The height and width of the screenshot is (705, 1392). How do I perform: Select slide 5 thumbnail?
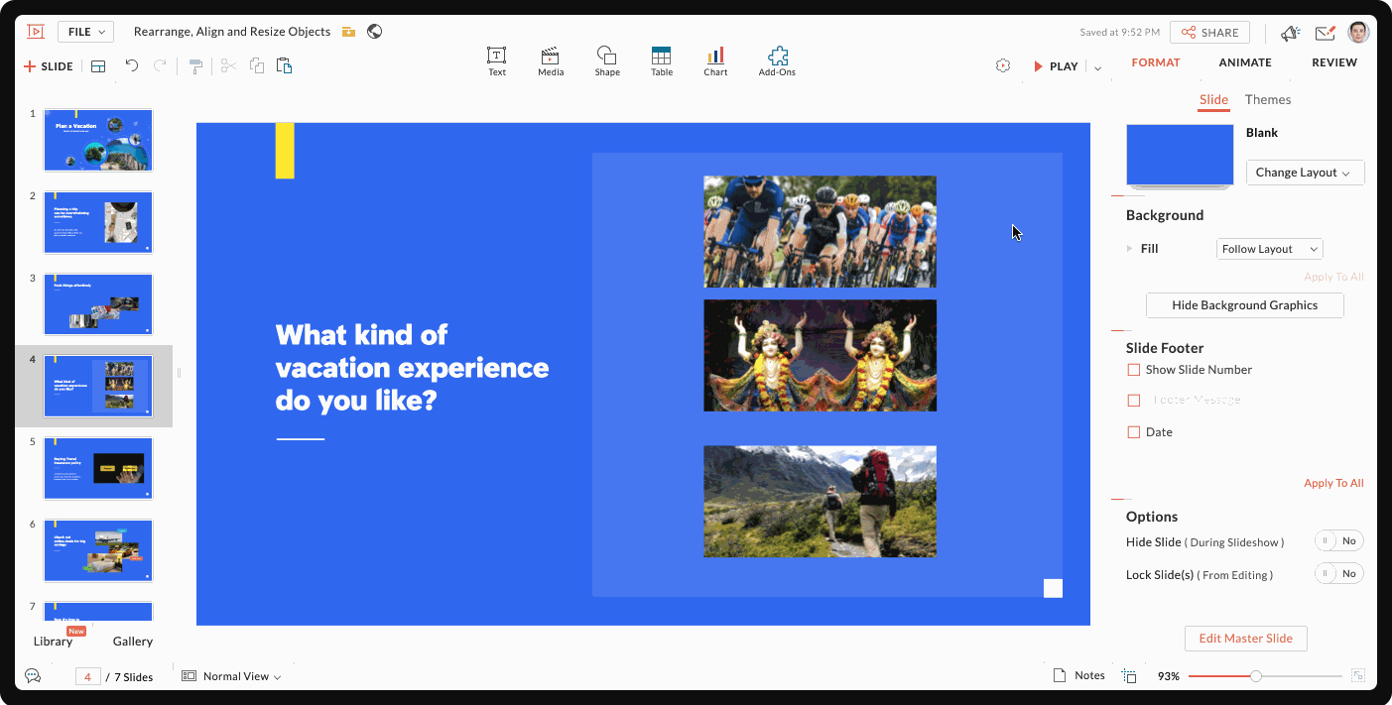pyautogui.click(x=98, y=468)
